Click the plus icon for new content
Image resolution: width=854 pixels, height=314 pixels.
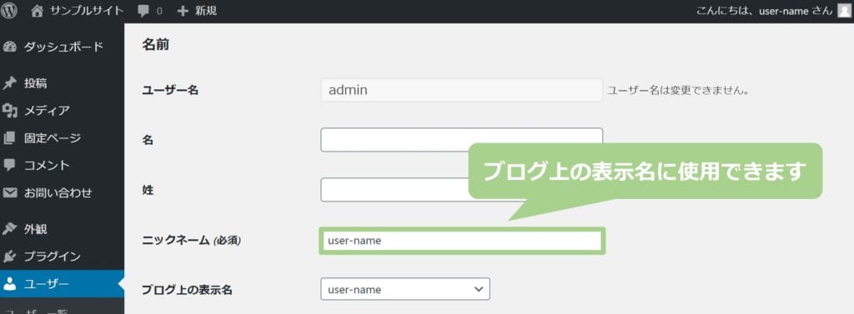(x=183, y=11)
